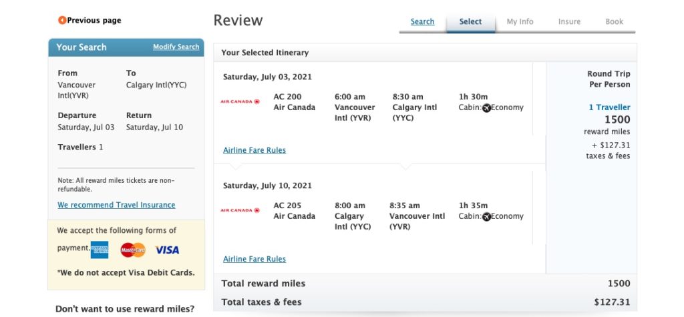Image resolution: width=684 pixels, height=317 pixels.
Task: Open Modify Search link
Action: 176,47
